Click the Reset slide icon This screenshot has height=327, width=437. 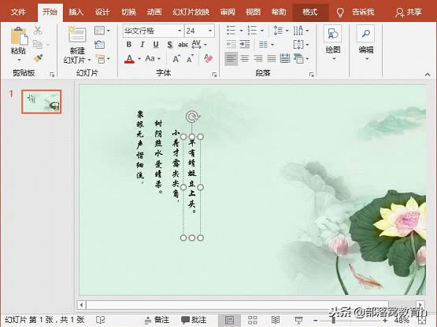tap(99, 44)
